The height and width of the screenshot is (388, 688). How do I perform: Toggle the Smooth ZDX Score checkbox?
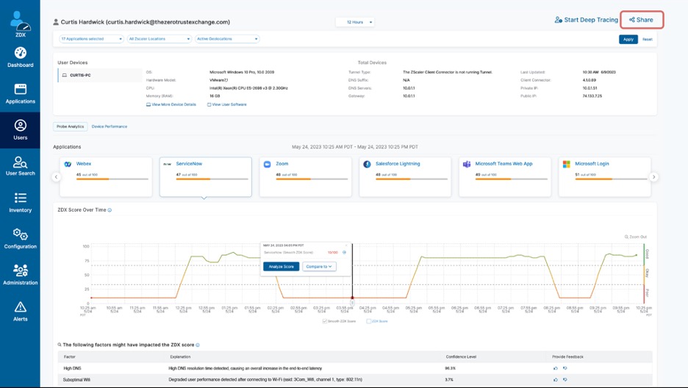click(x=325, y=321)
